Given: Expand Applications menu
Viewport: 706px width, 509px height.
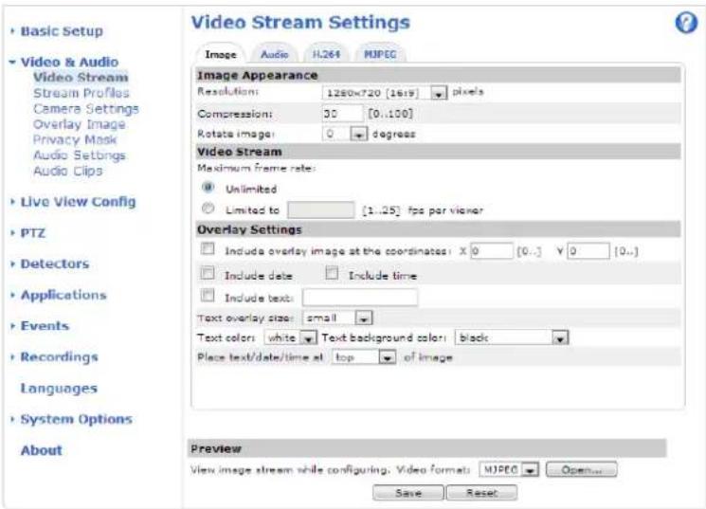Looking at the screenshot, I should pyautogui.click(x=63, y=295).
